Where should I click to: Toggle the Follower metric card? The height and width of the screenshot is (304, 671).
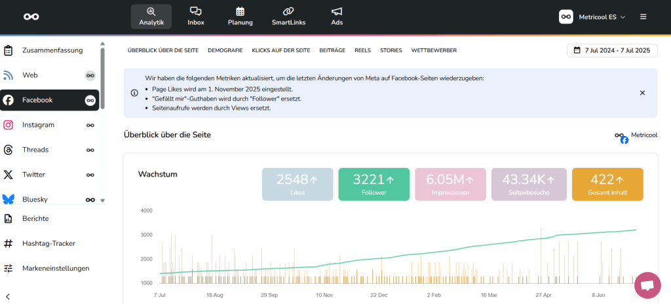[x=374, y=184]
